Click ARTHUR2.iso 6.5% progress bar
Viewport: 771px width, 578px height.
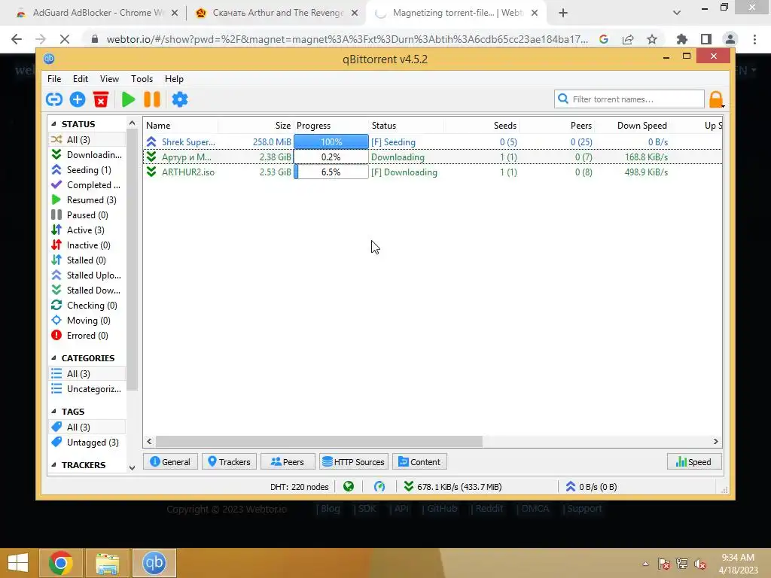pyautogui.click(x=331, y=172)
